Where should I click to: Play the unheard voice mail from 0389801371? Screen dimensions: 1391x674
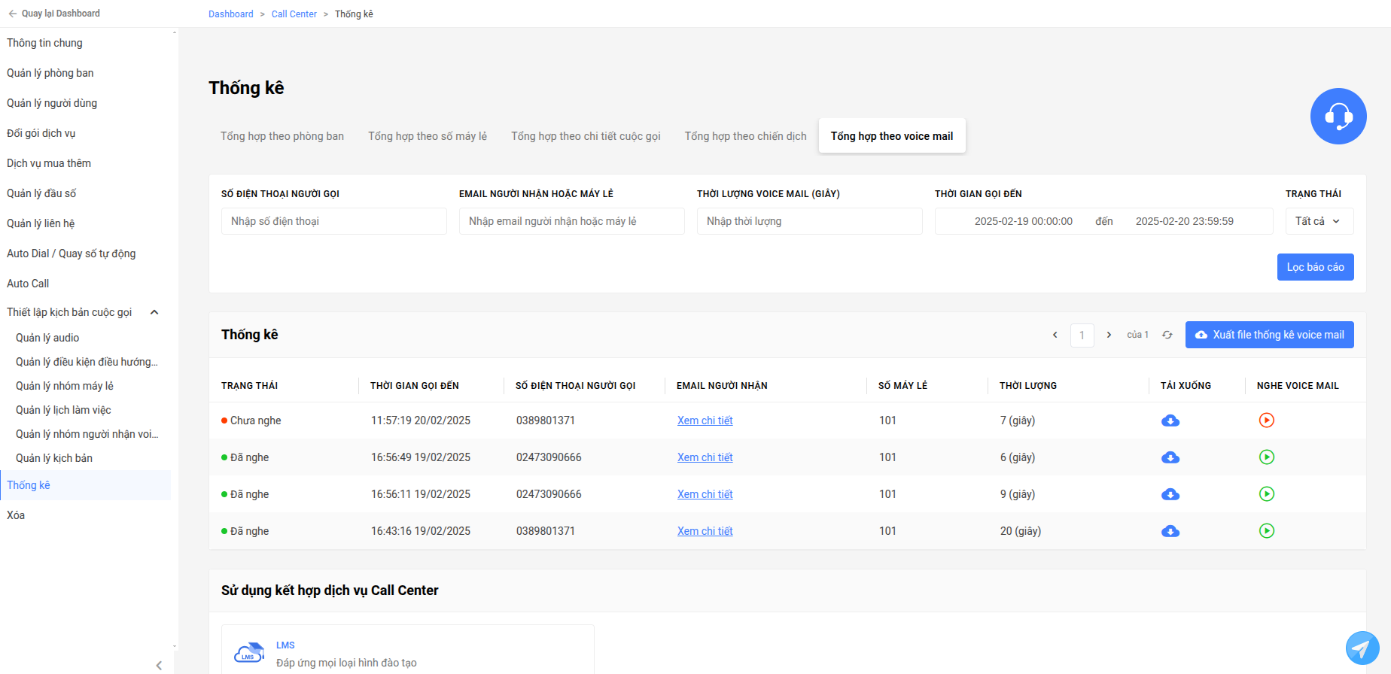tap(1267, 420)
